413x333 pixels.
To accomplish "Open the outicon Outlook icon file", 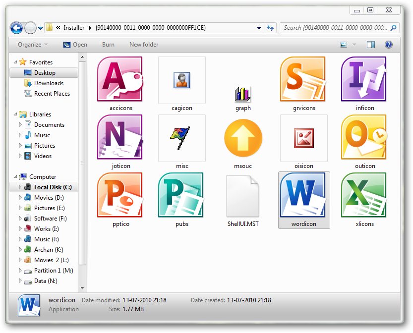I will click(364, 138).
